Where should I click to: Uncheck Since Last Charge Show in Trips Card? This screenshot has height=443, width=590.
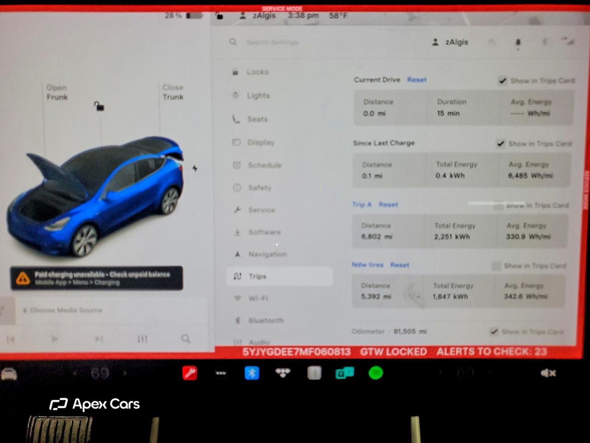(x=501, y=144)
